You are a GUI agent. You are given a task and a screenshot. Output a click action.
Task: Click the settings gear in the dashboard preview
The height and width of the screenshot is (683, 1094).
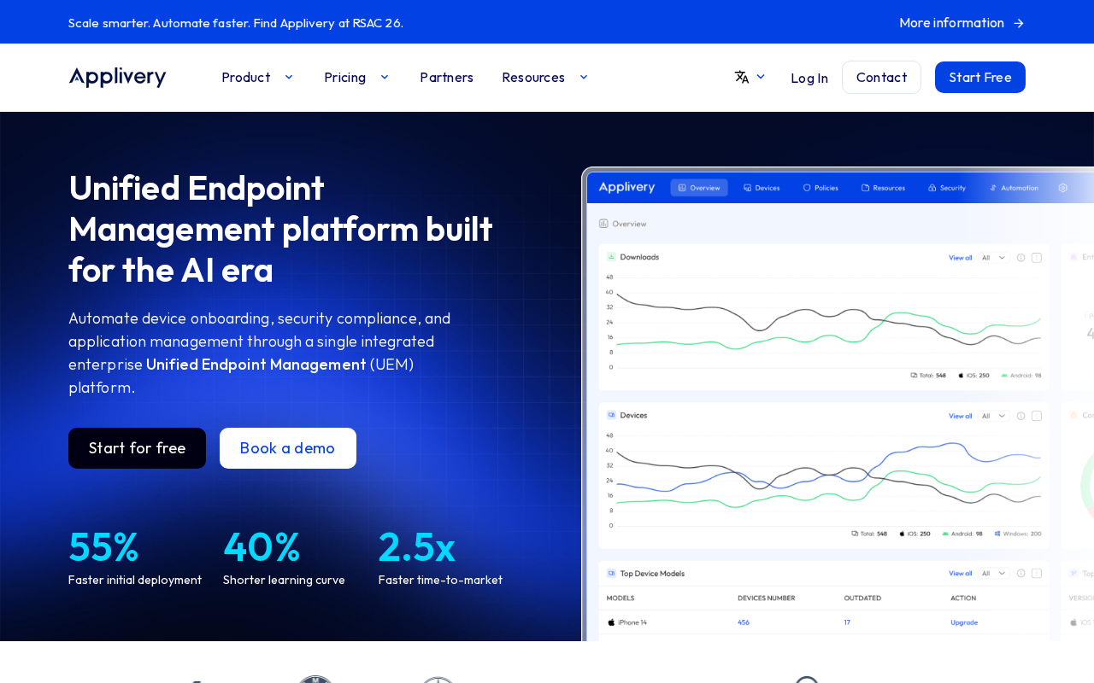1063,188
